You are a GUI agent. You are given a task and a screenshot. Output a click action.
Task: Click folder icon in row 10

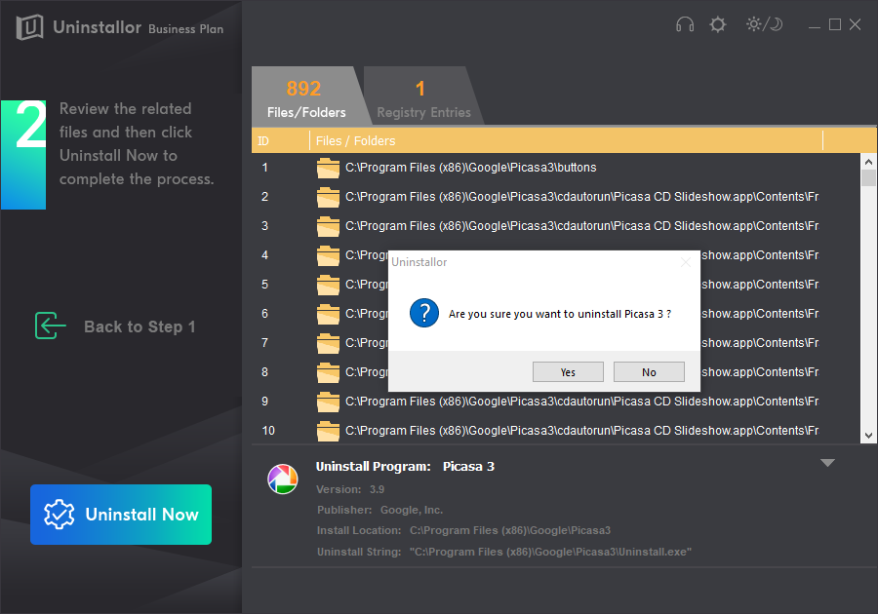[328, 431]
